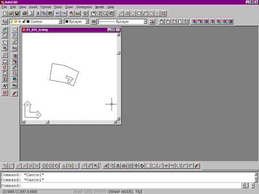Screen dimensions: 259x194
Task: Open the ByLayer color dropdown
Action: pyautogui.click(x=87, y=21)
